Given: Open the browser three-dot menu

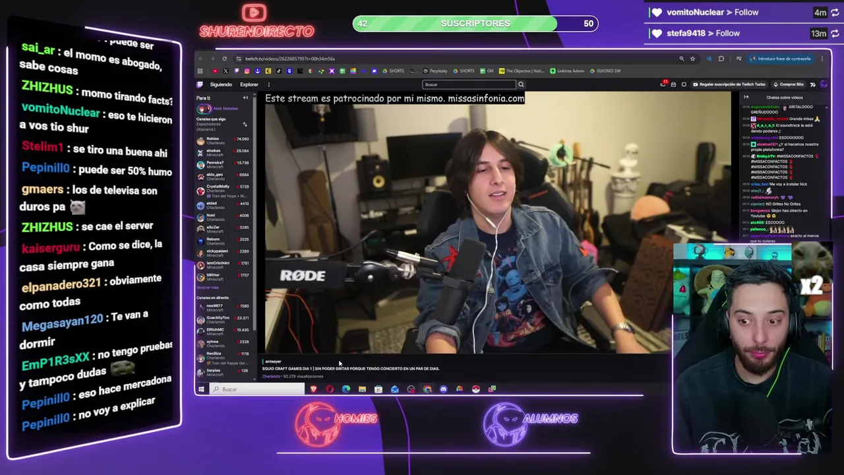Looking at the screenshot, I should click(823, 59).
